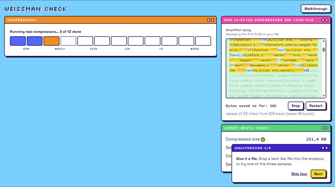Image resolution: width=335 pixels, height=187 pixels.
Task: Click the 'Simplified replay' heading
Action: coord(238,30)
